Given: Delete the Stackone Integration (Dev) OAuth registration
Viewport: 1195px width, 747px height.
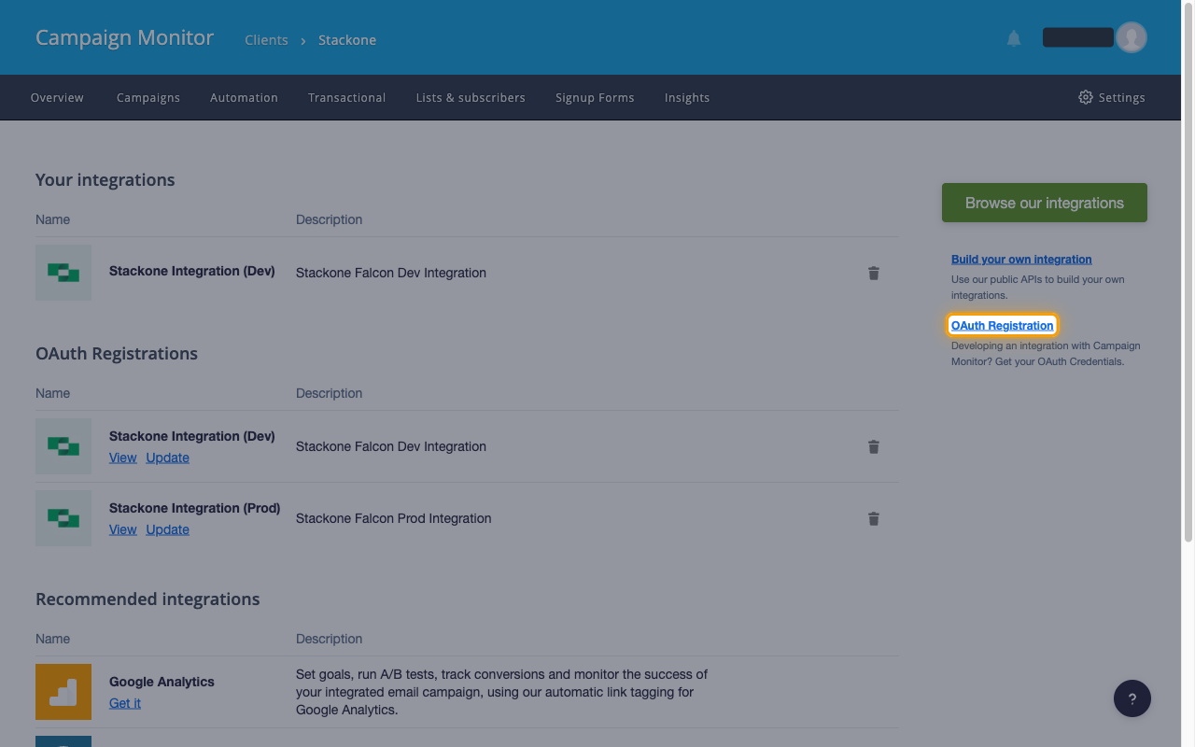Looking at the screenshot, I should (x=874, y=446).
